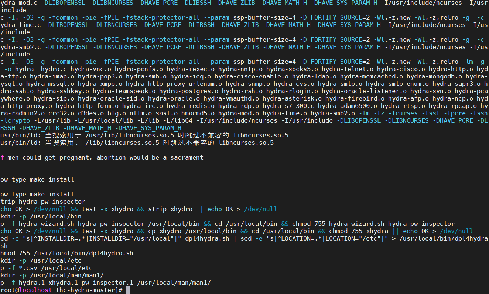
Task: Click the pink 'localhost' hostname in the prompt
Action: pyautogui.click(x=35, y=290)
